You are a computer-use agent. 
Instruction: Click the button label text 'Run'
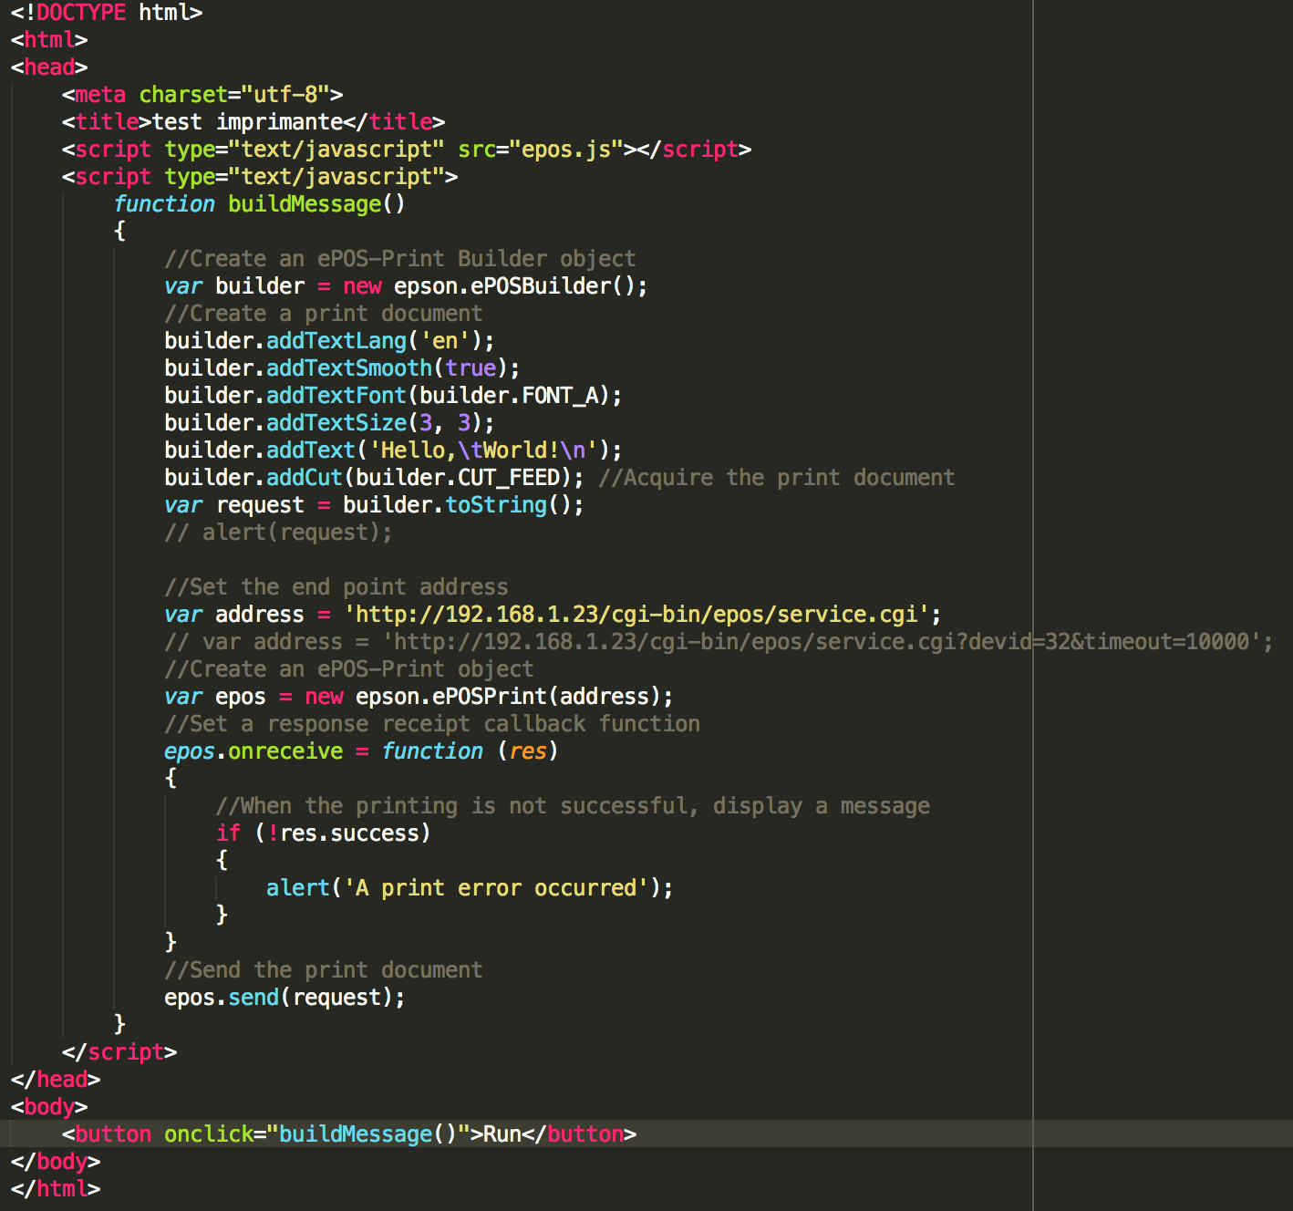click(502, 1134)
